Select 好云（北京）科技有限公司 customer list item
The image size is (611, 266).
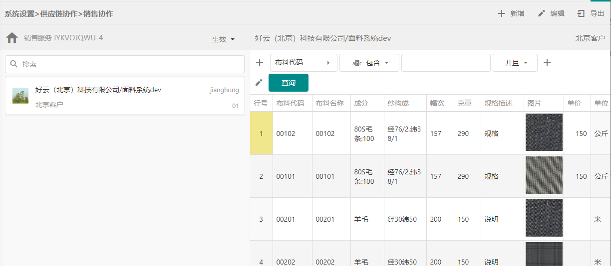[125, 96]
